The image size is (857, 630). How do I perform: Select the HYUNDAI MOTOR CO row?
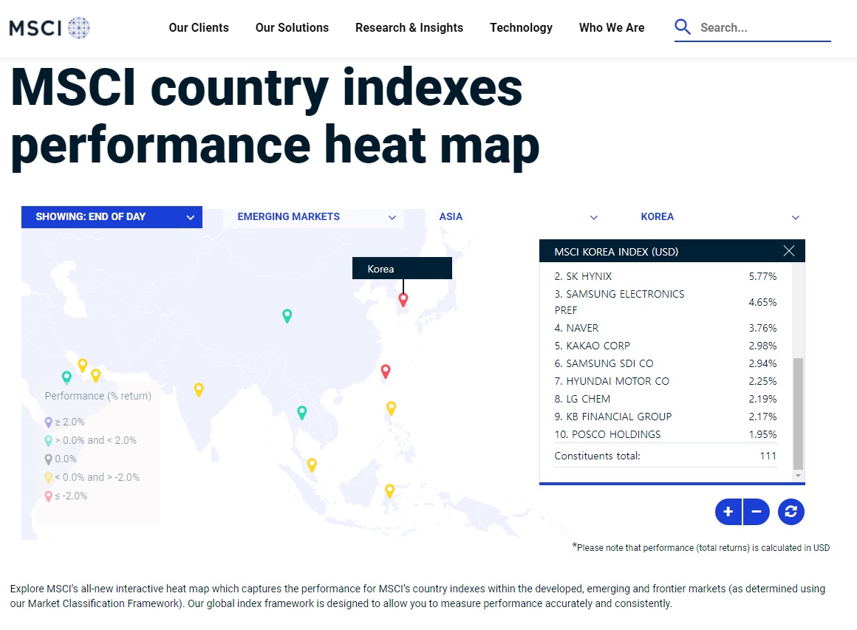[x=665, y=381]
